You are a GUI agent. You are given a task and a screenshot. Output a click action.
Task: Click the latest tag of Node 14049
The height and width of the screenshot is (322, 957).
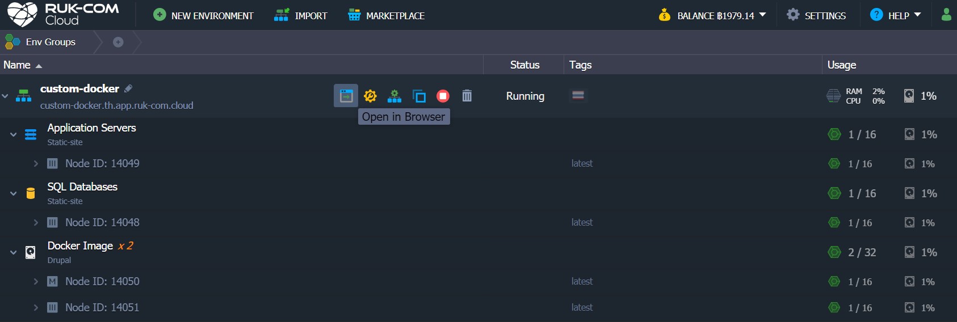tap(582, 164)
